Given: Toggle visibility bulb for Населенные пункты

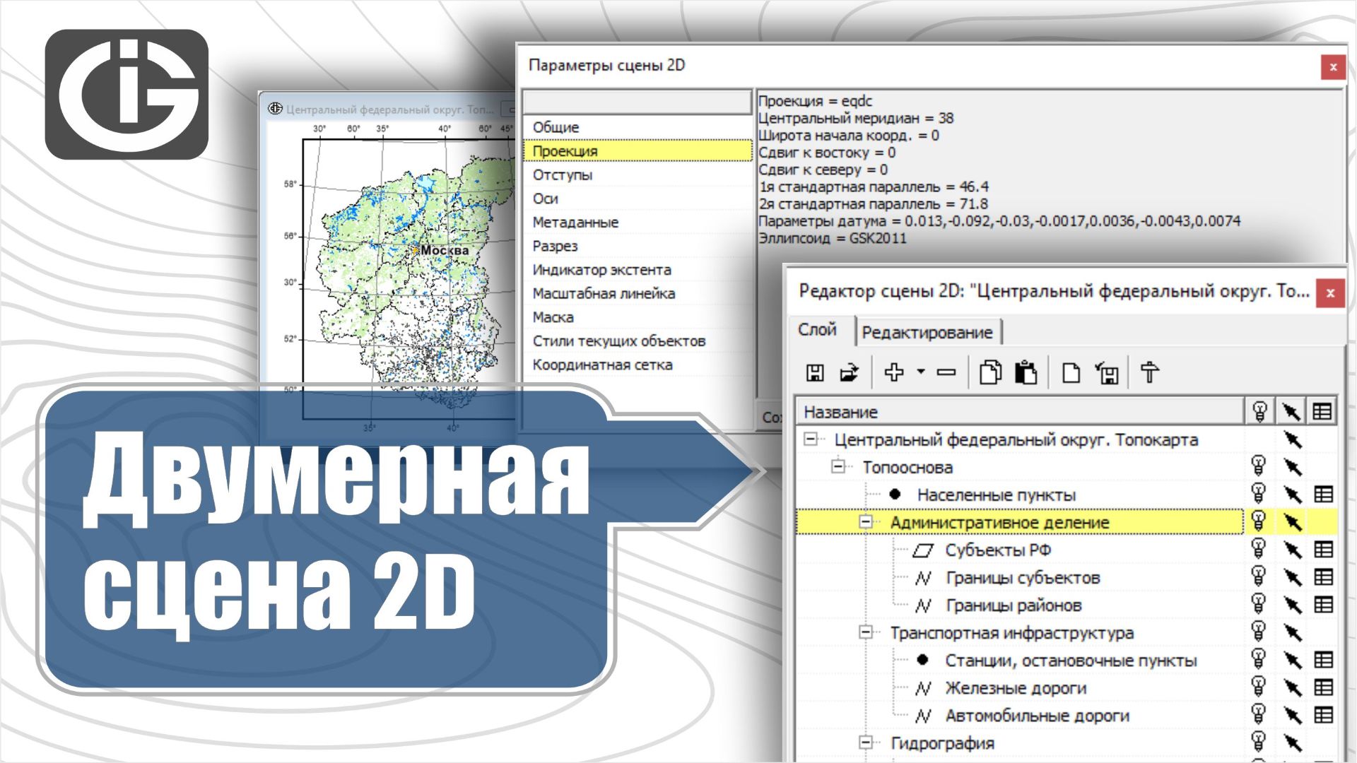Looking at the screenshot, I should (1259, 494).
